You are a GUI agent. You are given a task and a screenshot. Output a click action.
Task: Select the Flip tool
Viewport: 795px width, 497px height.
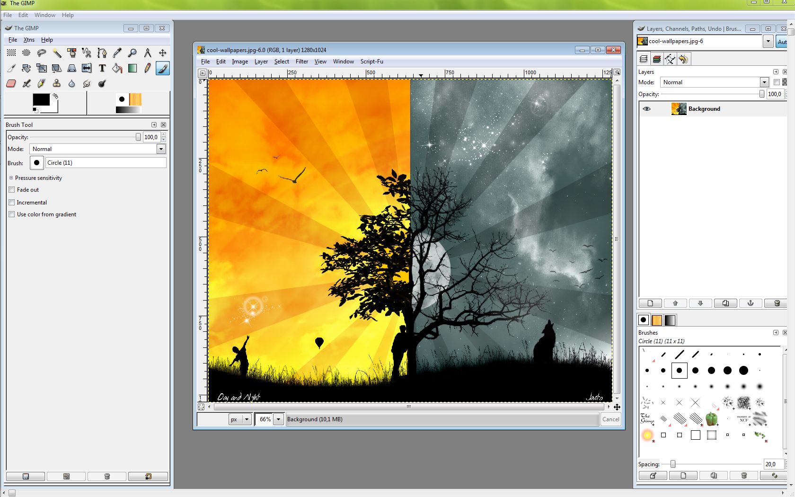[87, 68]
